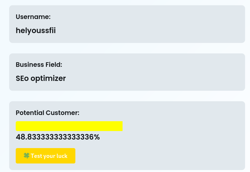The height and width of the screenshot is (172, 250).
Task: Click the Test your luck button
Action: (46, 156)
